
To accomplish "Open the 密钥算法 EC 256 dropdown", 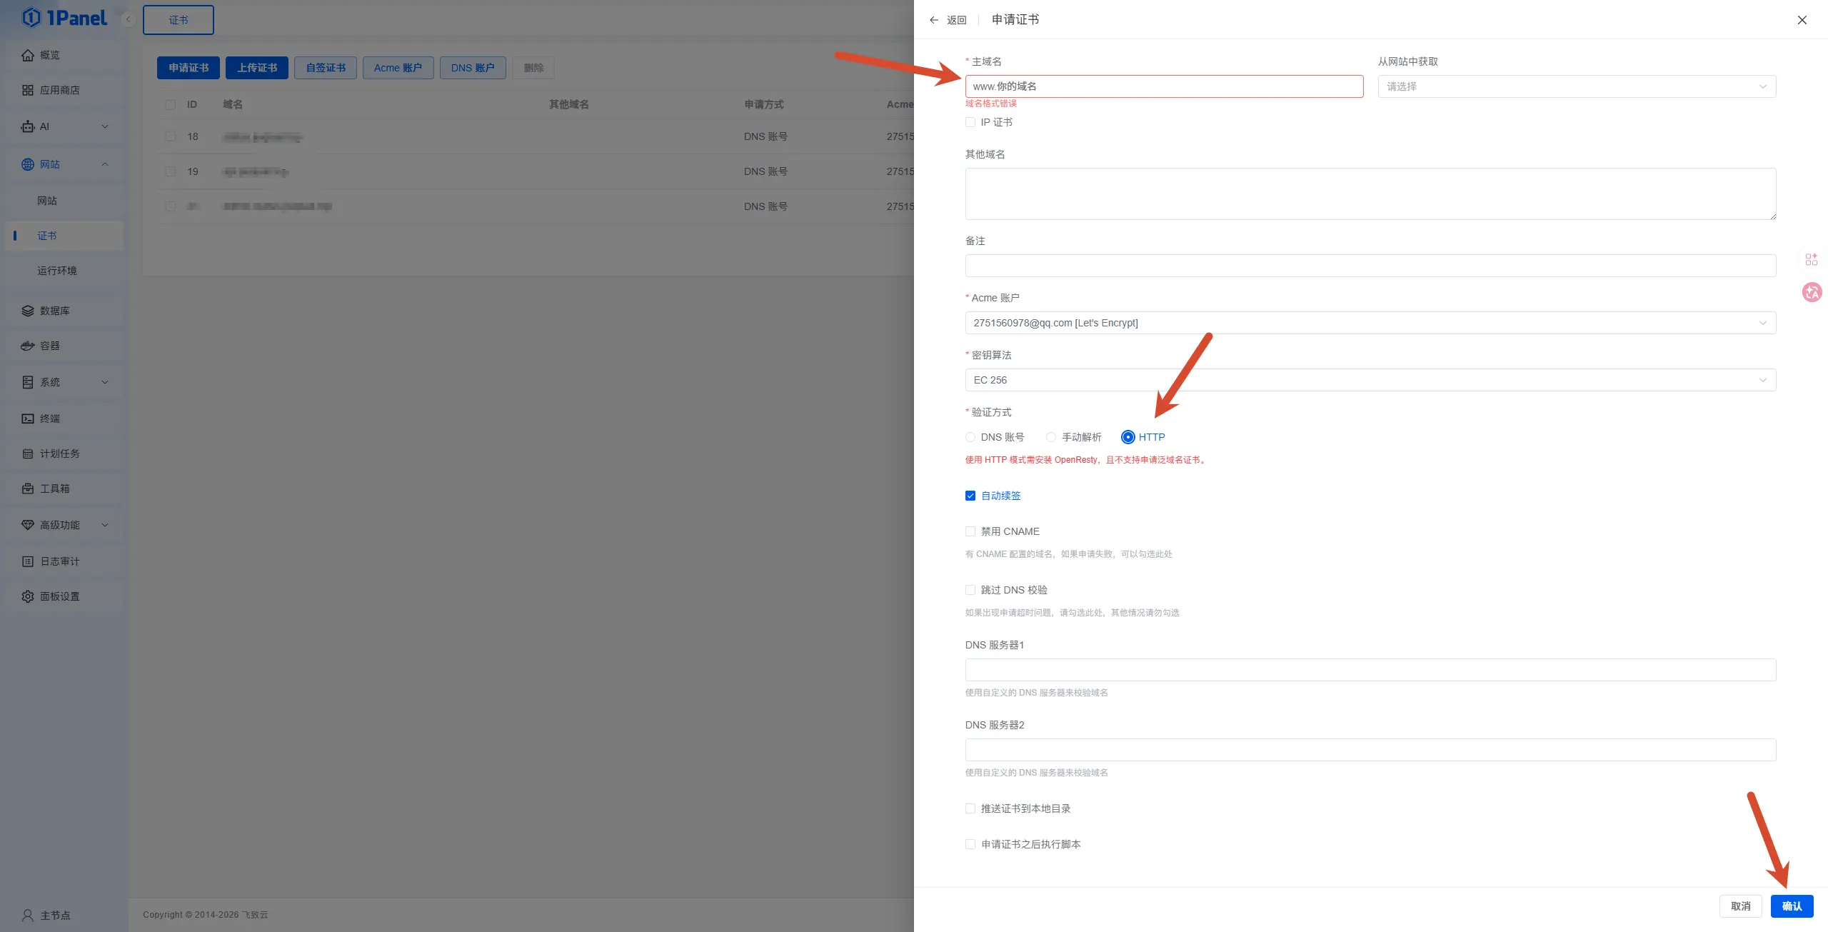I will click(x=1370, y=380).
